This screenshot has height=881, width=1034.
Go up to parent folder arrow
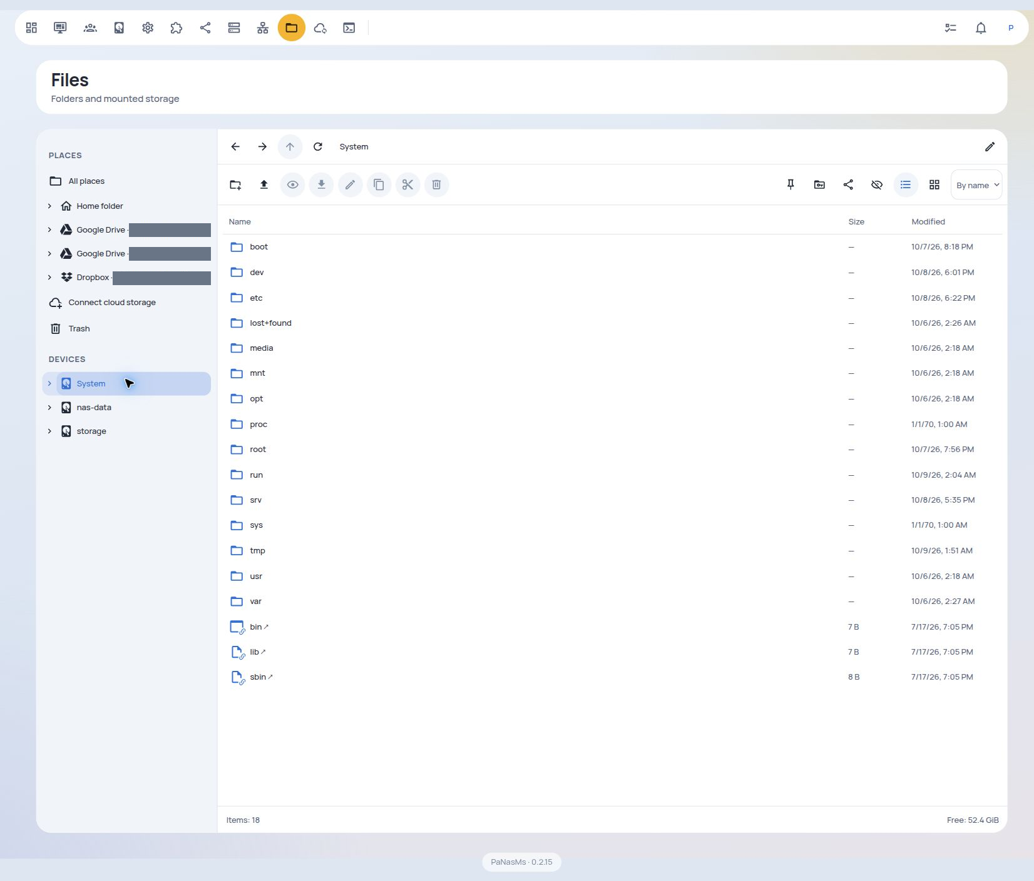click(290, 146)
